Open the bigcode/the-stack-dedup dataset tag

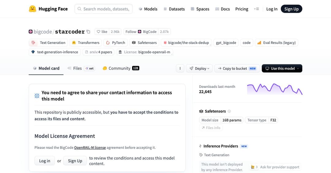pos(186,43)
